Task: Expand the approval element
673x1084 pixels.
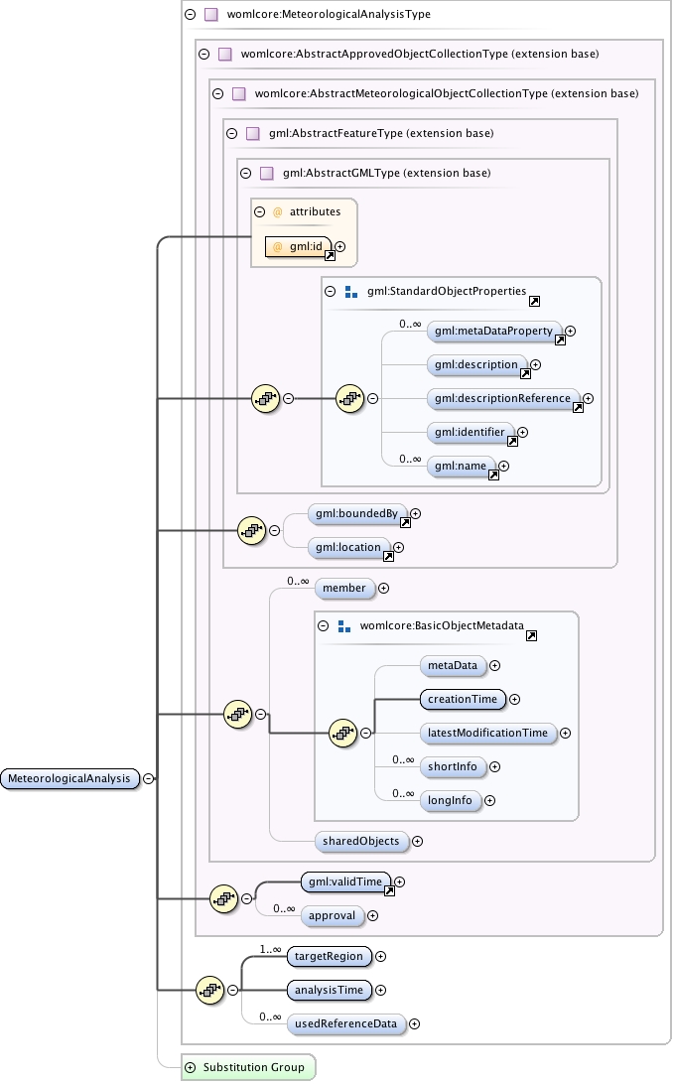Action: coord(373,916)
